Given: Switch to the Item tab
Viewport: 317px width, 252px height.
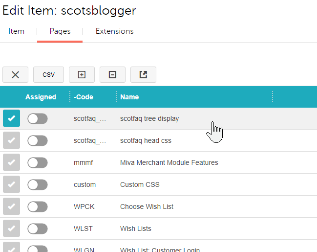Looking at the screenshot, I should pyautogui.click(x=17, y=31).
